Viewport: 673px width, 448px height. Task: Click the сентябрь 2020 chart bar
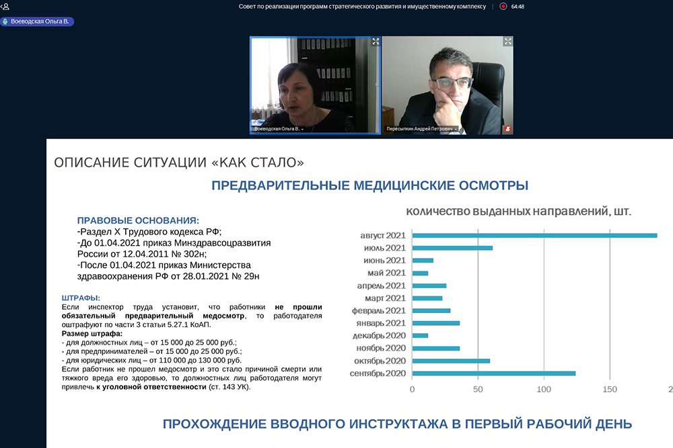tap(493, 373)
